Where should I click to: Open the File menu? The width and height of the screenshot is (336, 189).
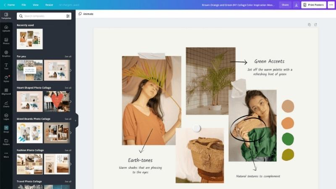pyautogui.click(x=24, y=5)
